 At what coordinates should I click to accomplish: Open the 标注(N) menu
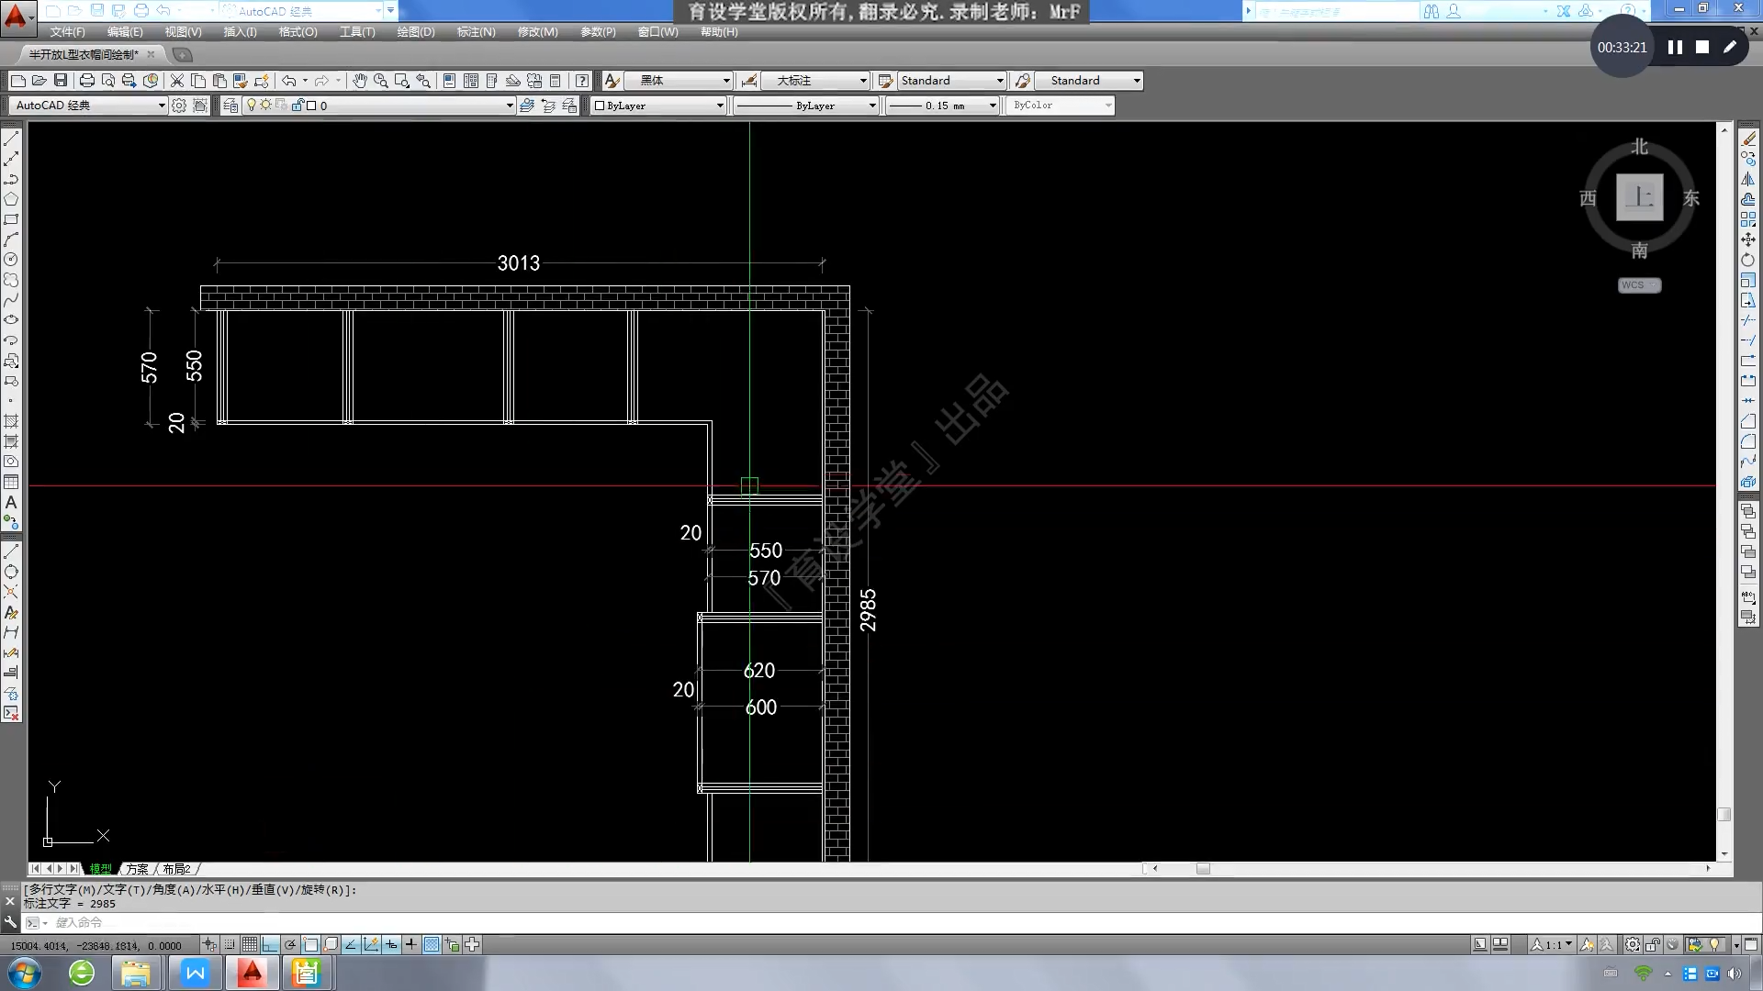pos(476,31)
